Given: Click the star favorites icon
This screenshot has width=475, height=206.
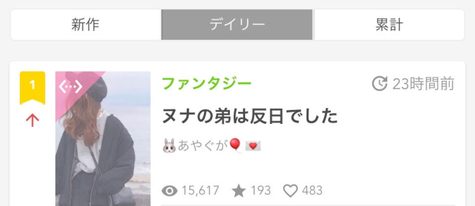Looking at the screenshot, I should 238,191.
